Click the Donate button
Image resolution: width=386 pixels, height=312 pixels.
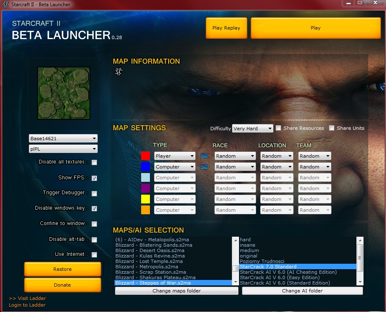62,285
